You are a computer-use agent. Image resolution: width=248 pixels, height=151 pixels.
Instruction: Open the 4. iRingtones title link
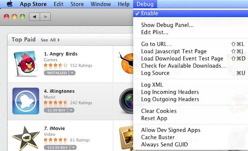pos(59,91)
